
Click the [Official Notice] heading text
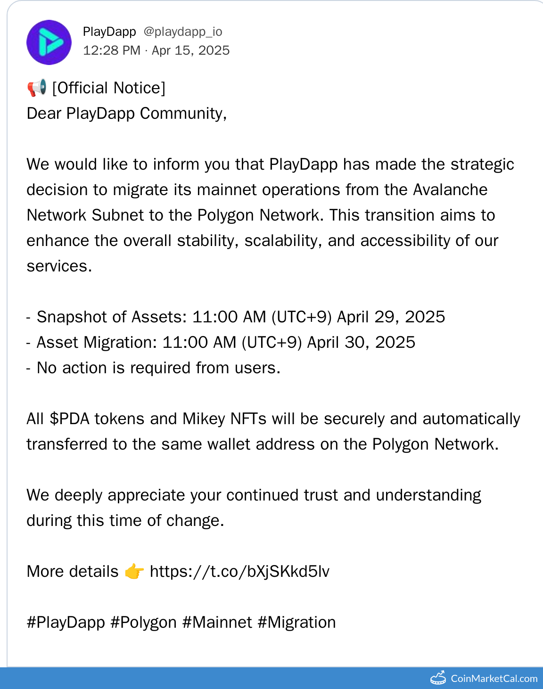pyautogui.click(x=108, y=88)
